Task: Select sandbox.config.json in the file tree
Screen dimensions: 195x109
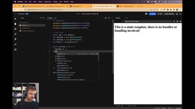Action: pos(32,31)
